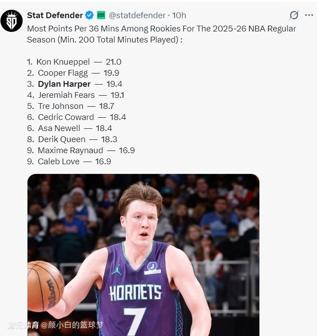317x336 pixels.
Task: Click the HORNETS wordmark on the jersey
Action: coord(136,293)
